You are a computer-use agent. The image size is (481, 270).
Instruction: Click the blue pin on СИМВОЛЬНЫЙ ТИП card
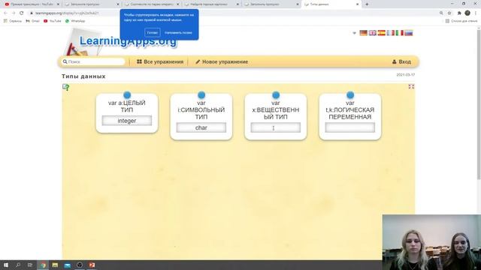pyautogui.click(x=201, y=95)
